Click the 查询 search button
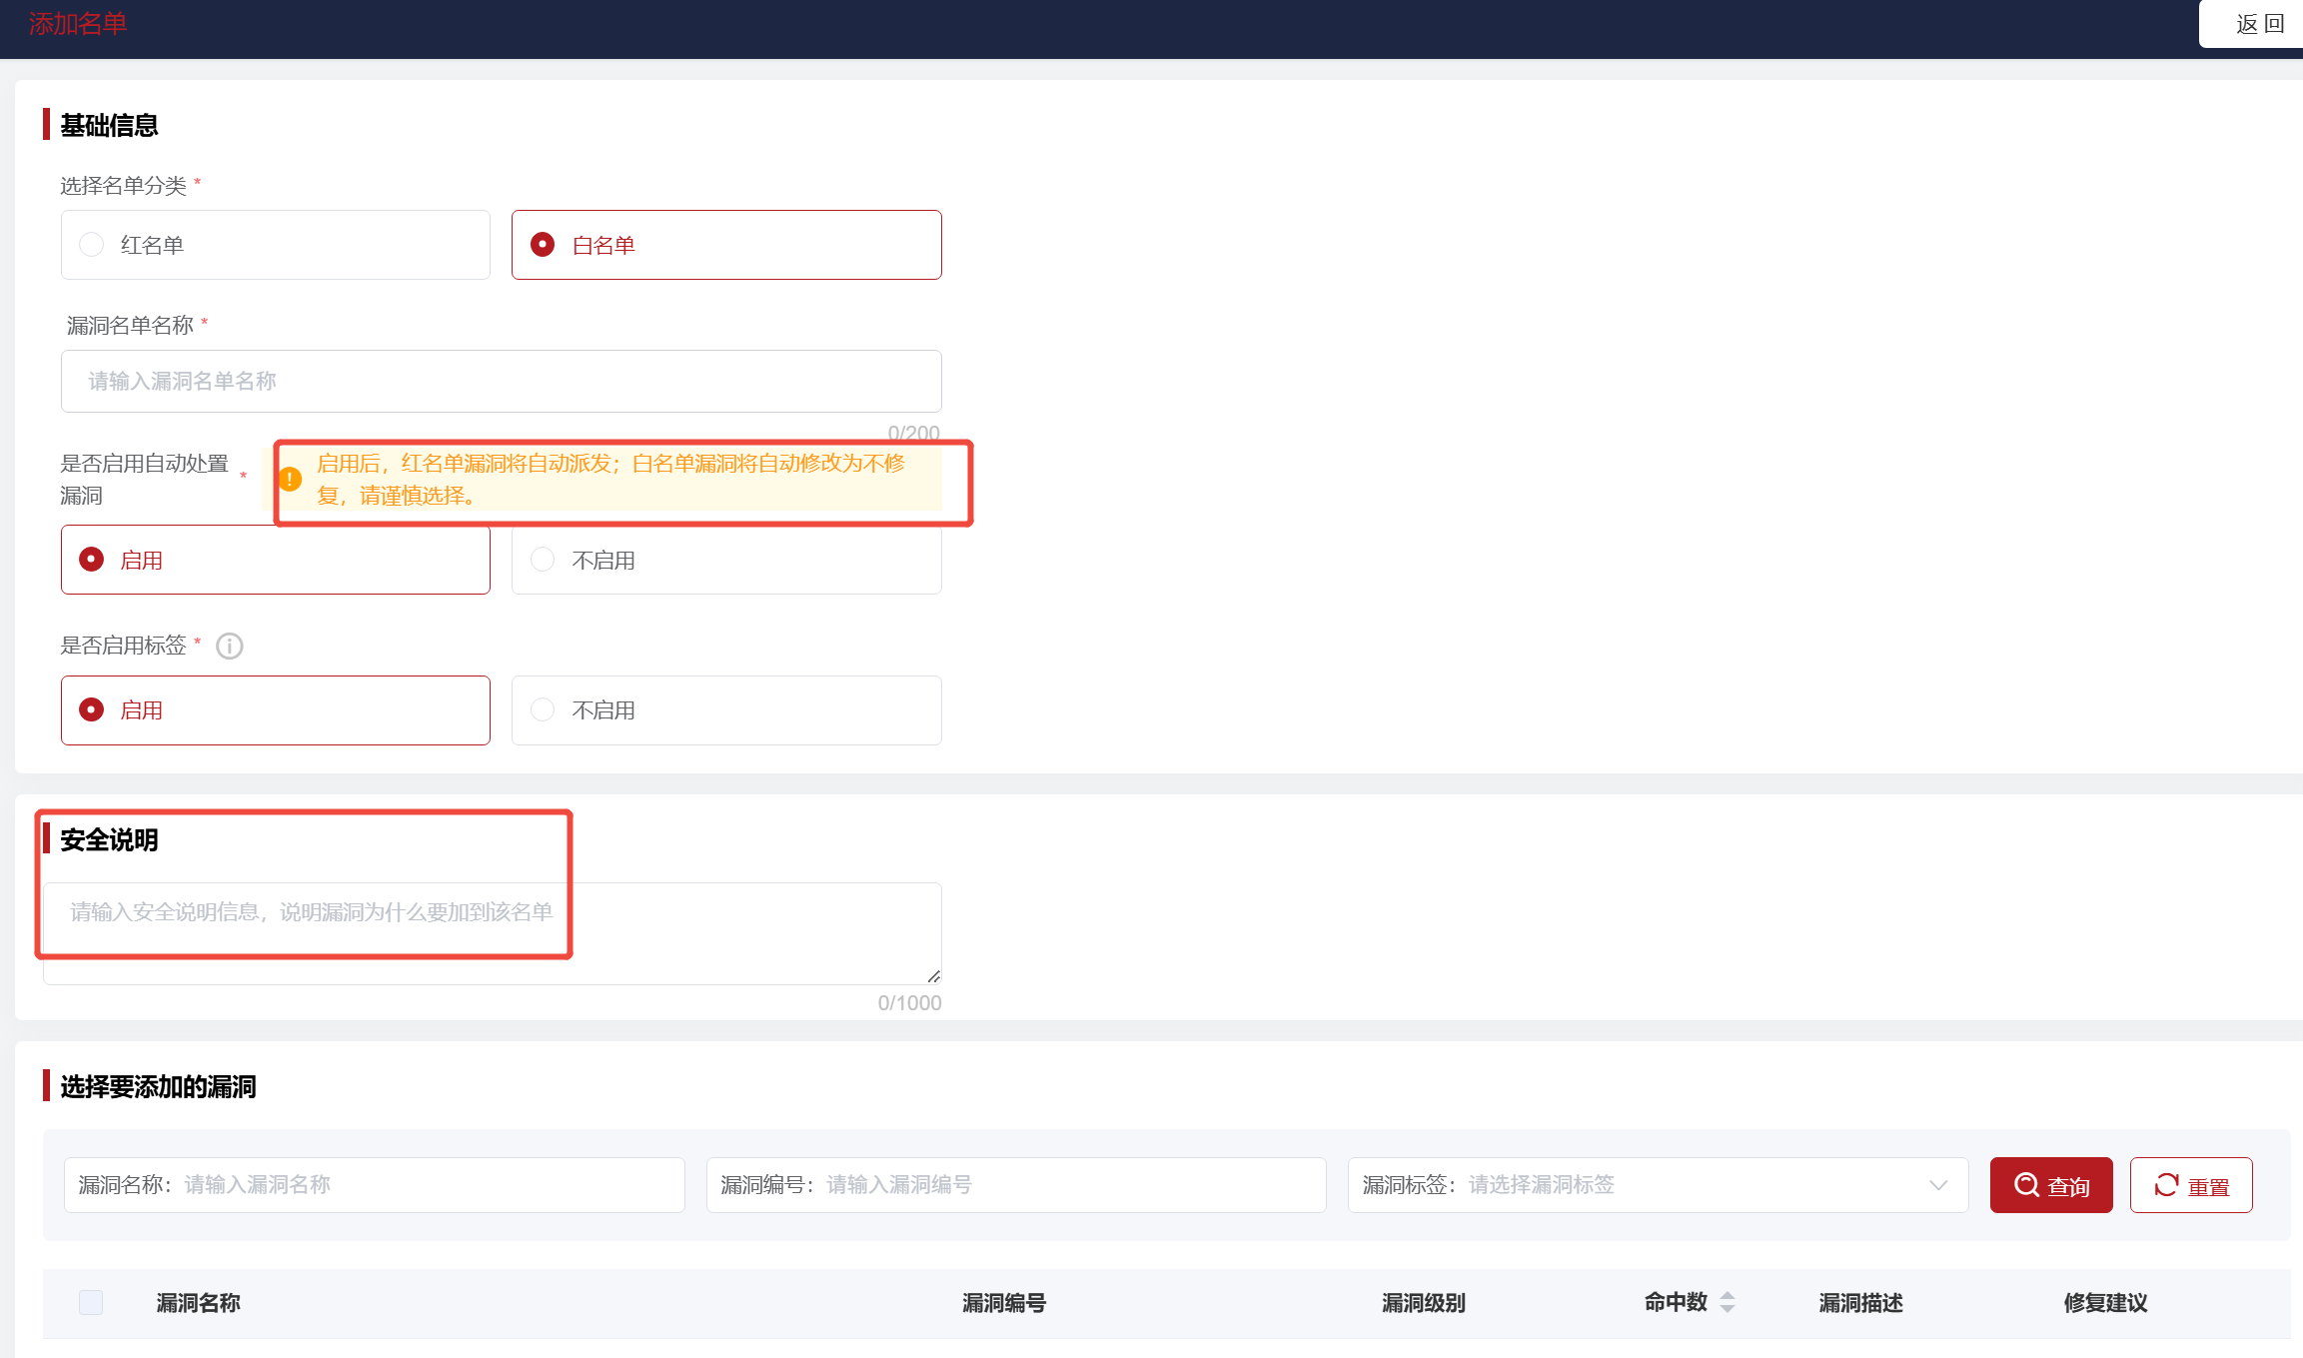The width and height of the screenshot is (2303, 1358). pyautogui.click(x=2051, y=1185)
